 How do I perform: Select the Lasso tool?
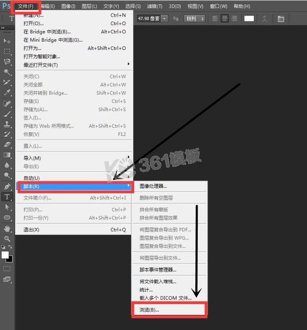click(x=7, y=61)
